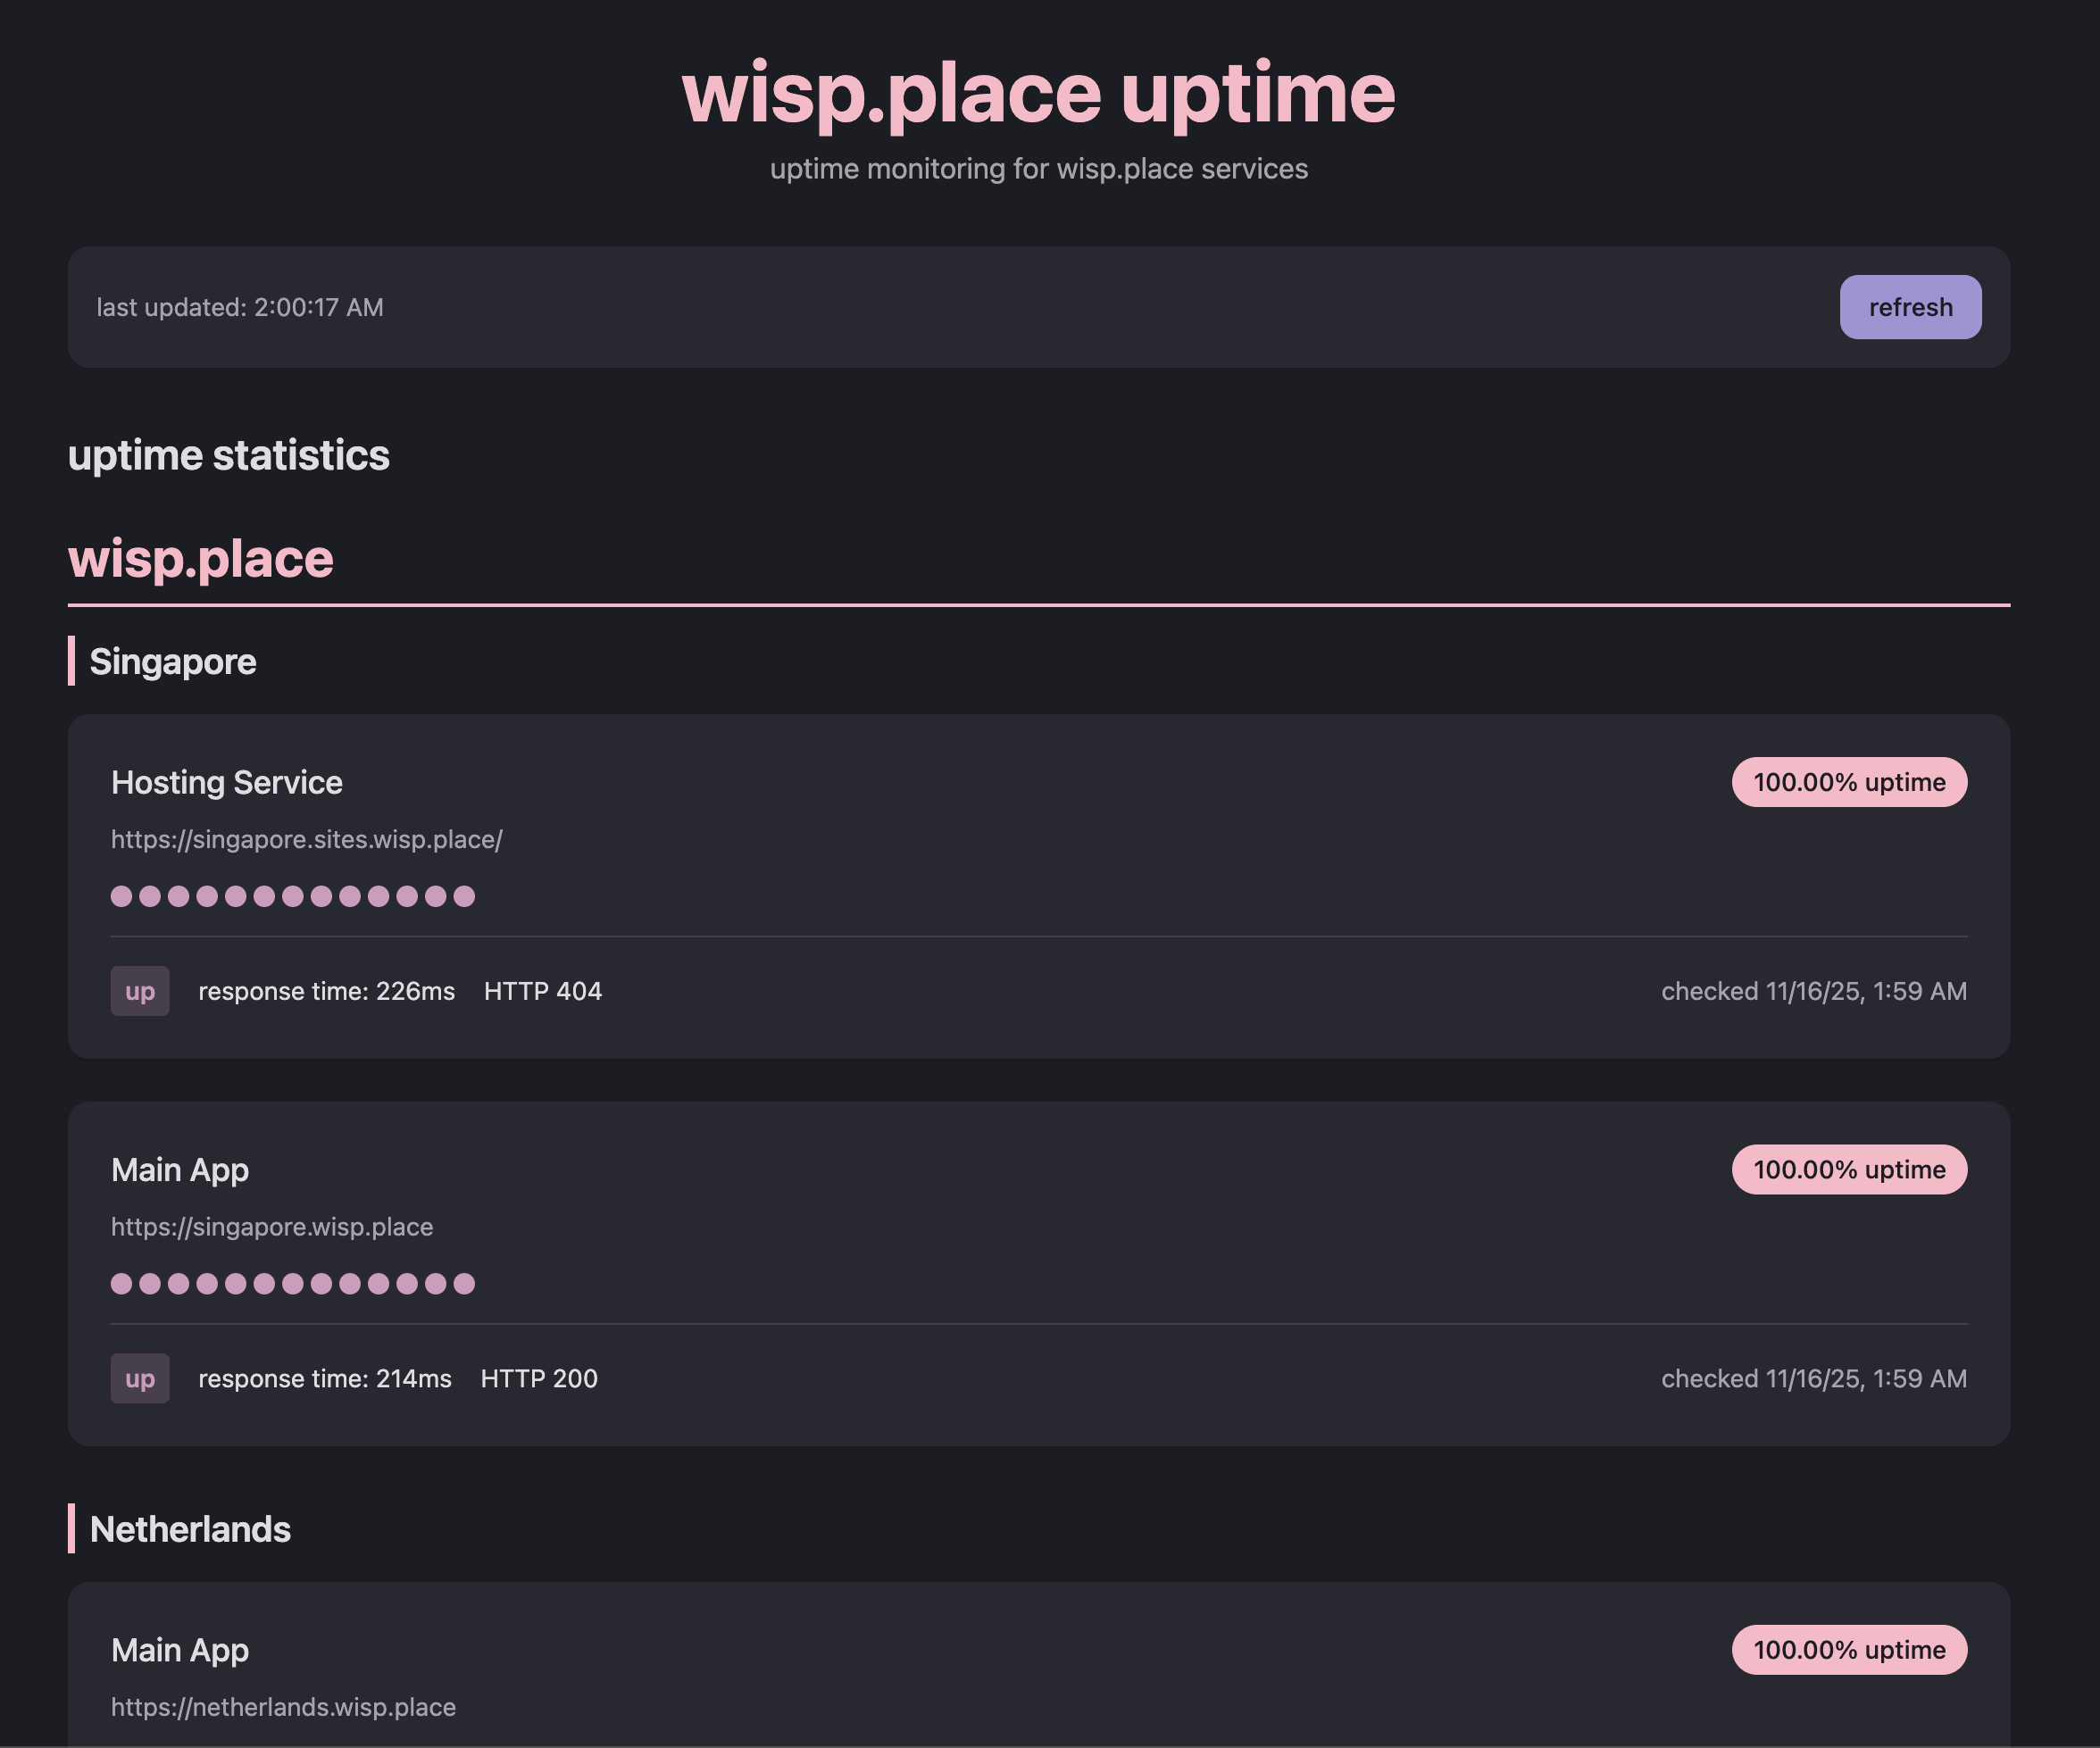Viewport: 2100px width, 1748px height.
Task: Click the wisp.place uptime page title
Action: coord(1038,93)
